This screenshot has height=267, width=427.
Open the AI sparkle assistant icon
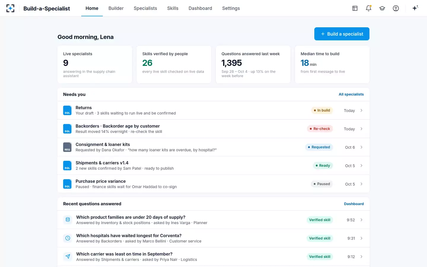point(415,8)
